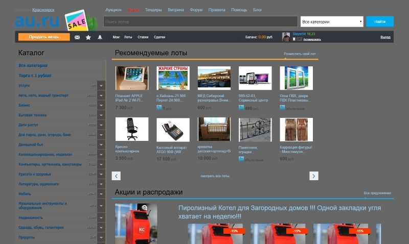This screenshot has width=409, height=244.
Task: Open the Витрина menu item
Action: click(x=175, y=10)
